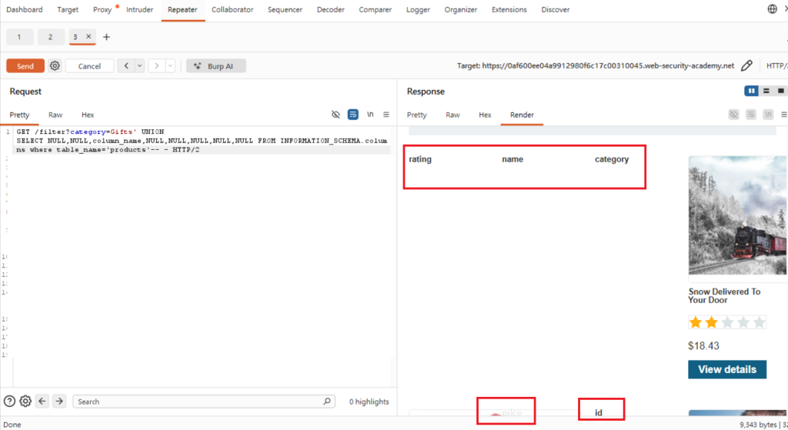Switch response view to Raw
Screen dimensions: 788x430
(452, 115)
